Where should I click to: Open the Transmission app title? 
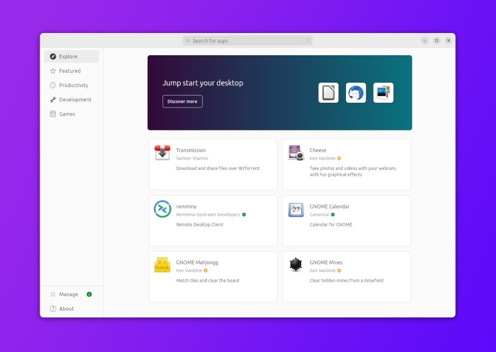click(x=191, y=150)
